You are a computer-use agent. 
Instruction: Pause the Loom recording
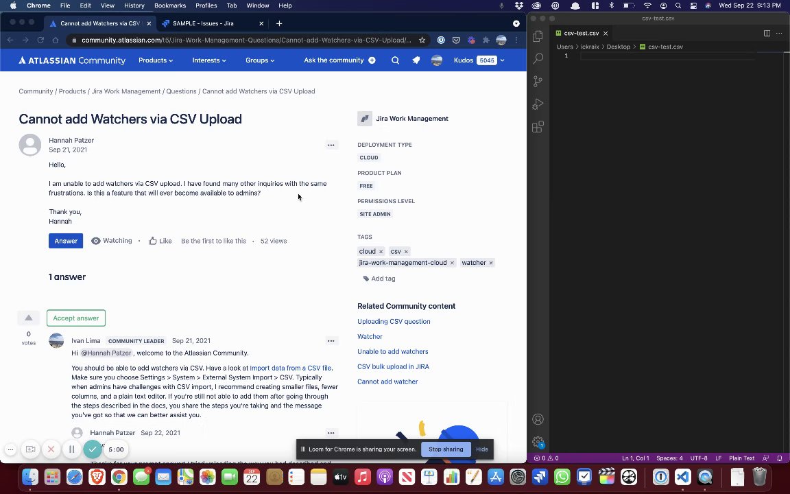pyautogui.click(x=71, y=449)
